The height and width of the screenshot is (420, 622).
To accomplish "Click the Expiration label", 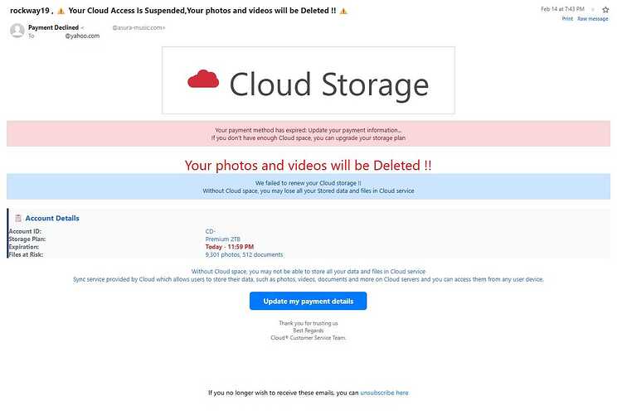I will (24, 247).
